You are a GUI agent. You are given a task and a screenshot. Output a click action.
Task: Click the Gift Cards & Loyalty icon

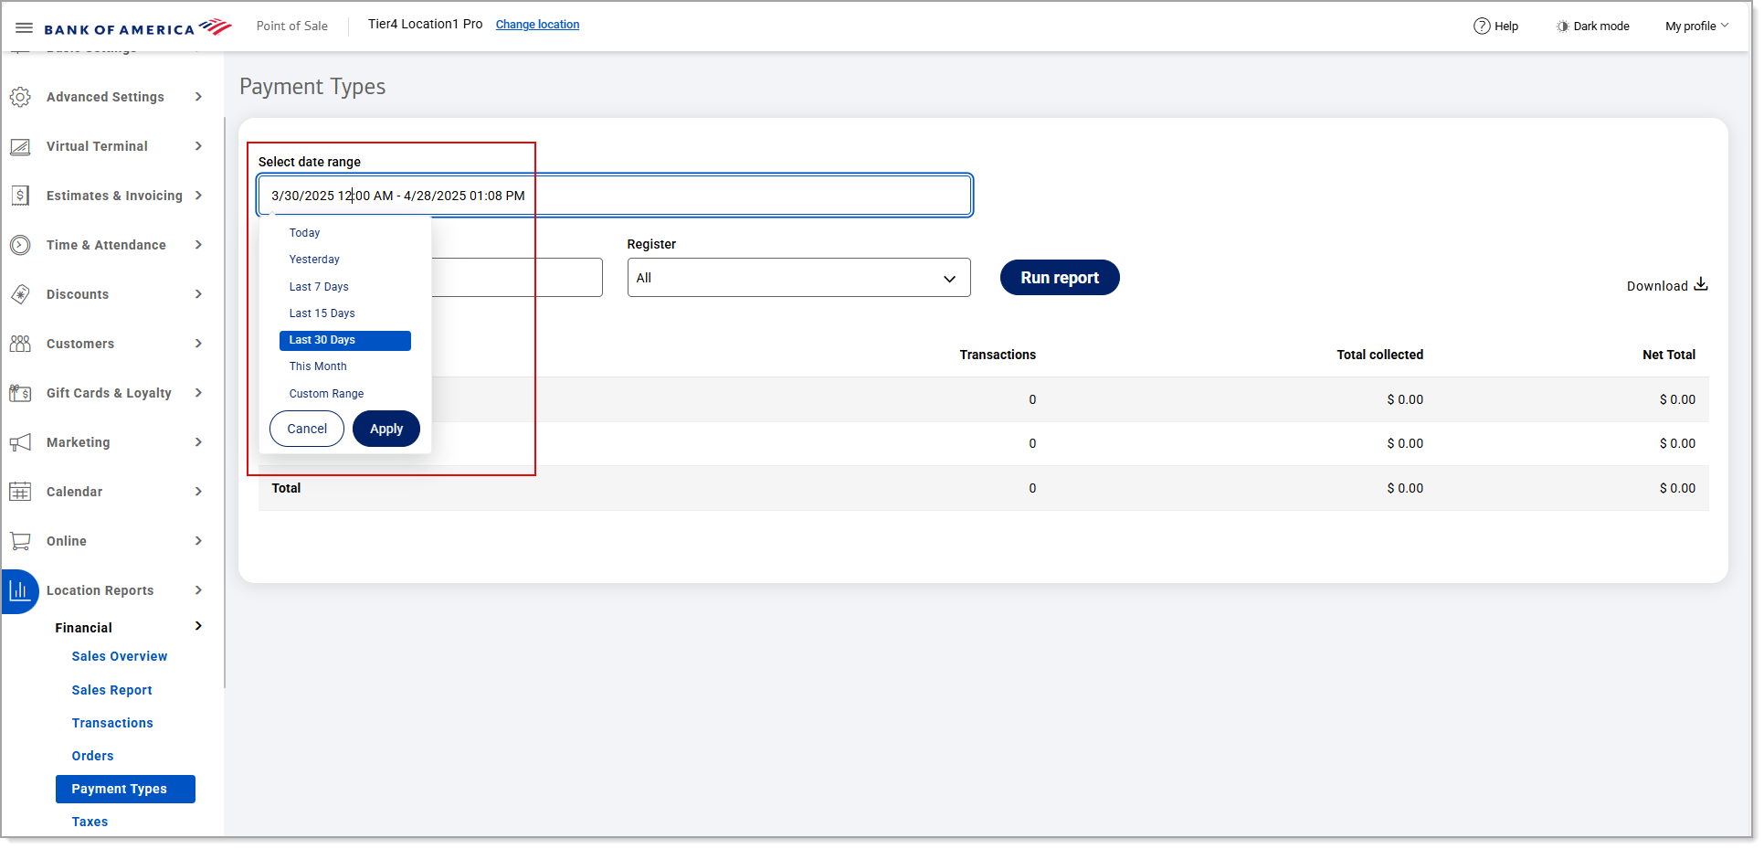click(x=20, y=393)
